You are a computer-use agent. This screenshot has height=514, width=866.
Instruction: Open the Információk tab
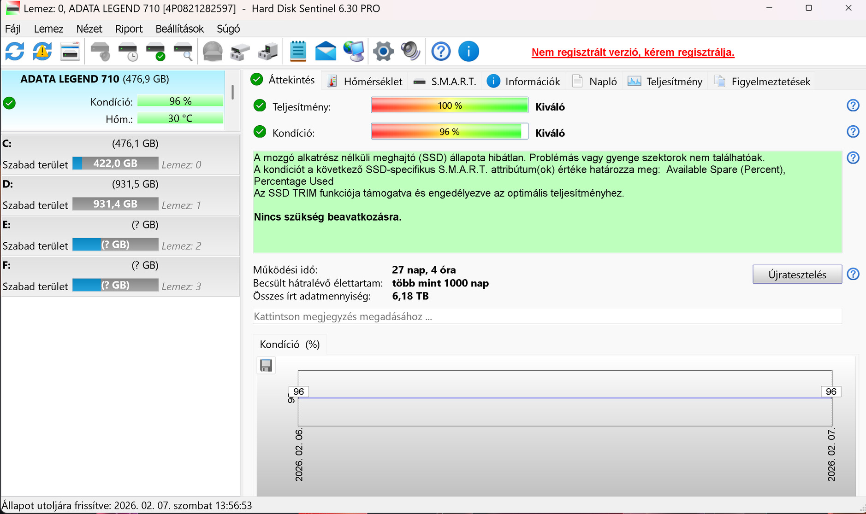(x=524, y=82)
